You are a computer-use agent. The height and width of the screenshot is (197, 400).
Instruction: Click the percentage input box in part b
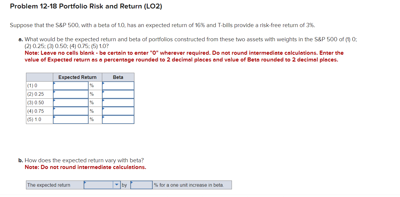pyautogui.click(x=141, y=185)
